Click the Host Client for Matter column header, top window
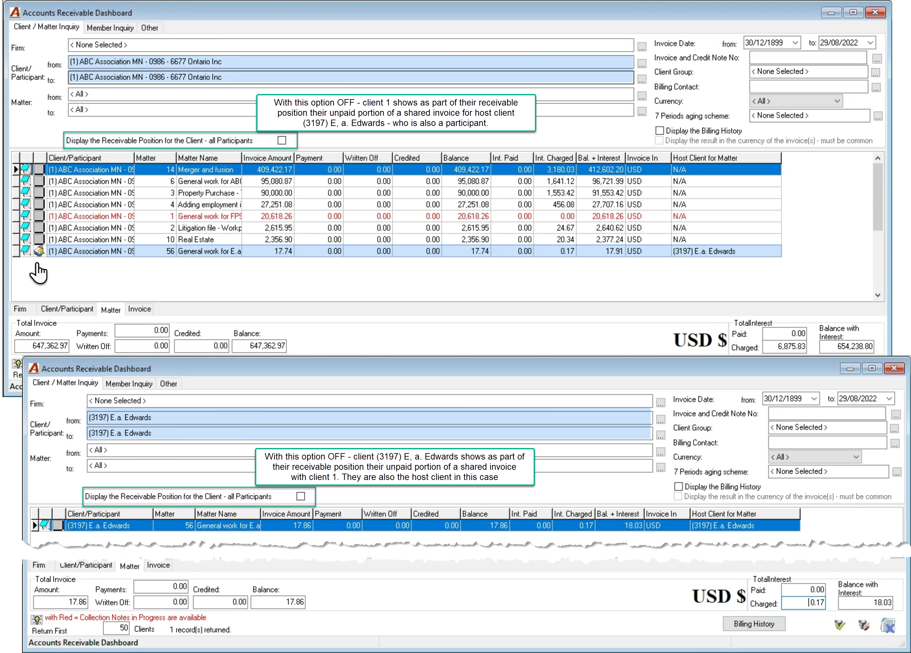This screenshot has width=911, height=653. pos(726,158)
